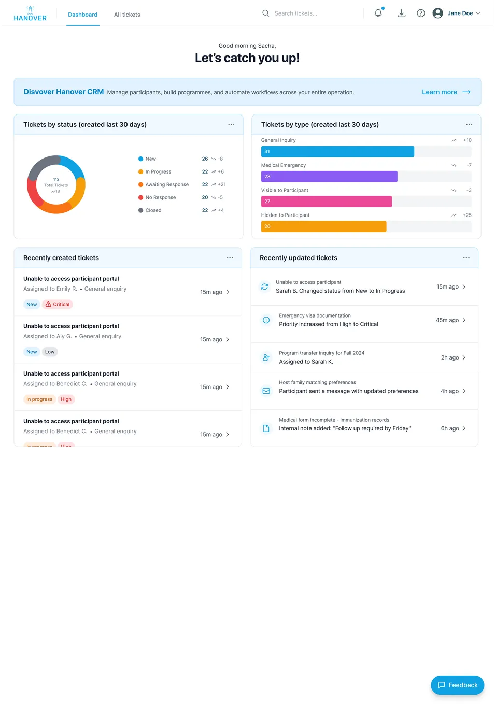This screenshot has height=704, width=495.
Task: Click the In progress tag on Benedict ticket
Action: tap(39, 399)
